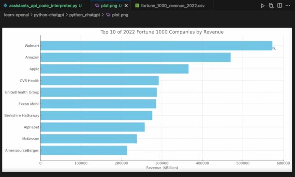Select learn-openai in the breadcrumb
Viewport: 295px width, 177px height.
click(x=16, y=15)
